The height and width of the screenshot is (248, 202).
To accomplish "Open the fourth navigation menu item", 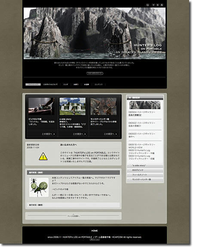I will pyautogui.click(x=76, y=85).
